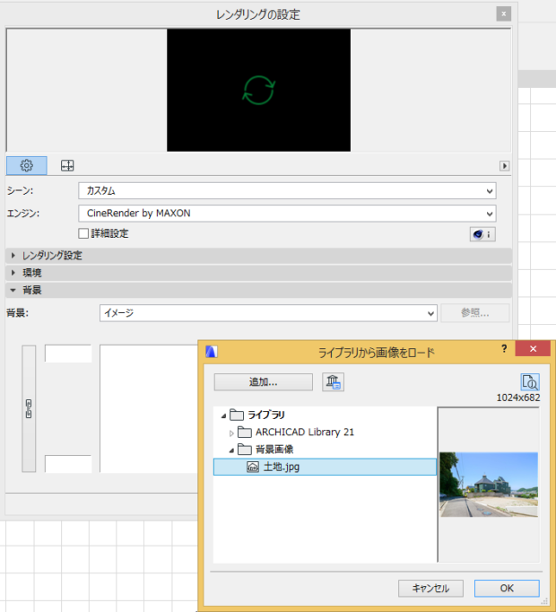Image resolution: width=556 pixels, height=612 pixels.
Task: Collapse the ライブラリ root folder arrow
Action: tap(223, 415)
